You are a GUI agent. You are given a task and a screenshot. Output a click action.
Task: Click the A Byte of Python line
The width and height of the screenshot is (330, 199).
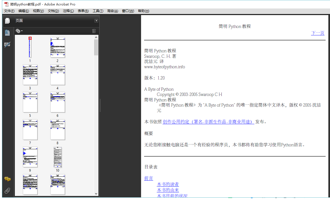(x=159, y=89)
